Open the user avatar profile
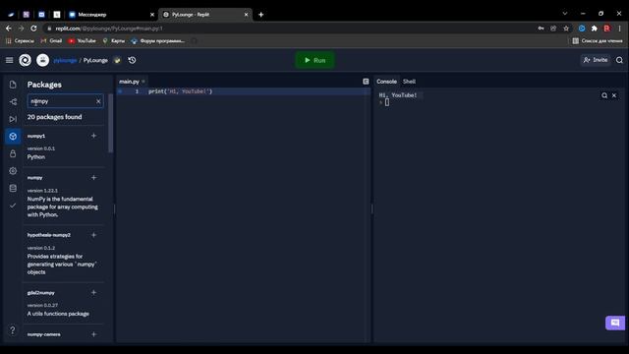629x354 pixels. 42,60
